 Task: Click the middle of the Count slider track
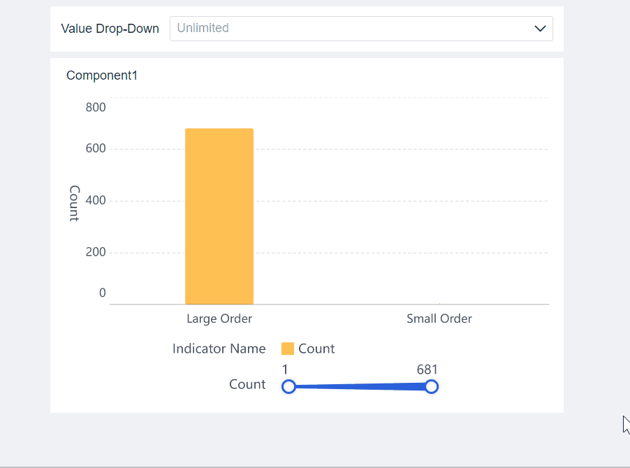pos(360,386)
